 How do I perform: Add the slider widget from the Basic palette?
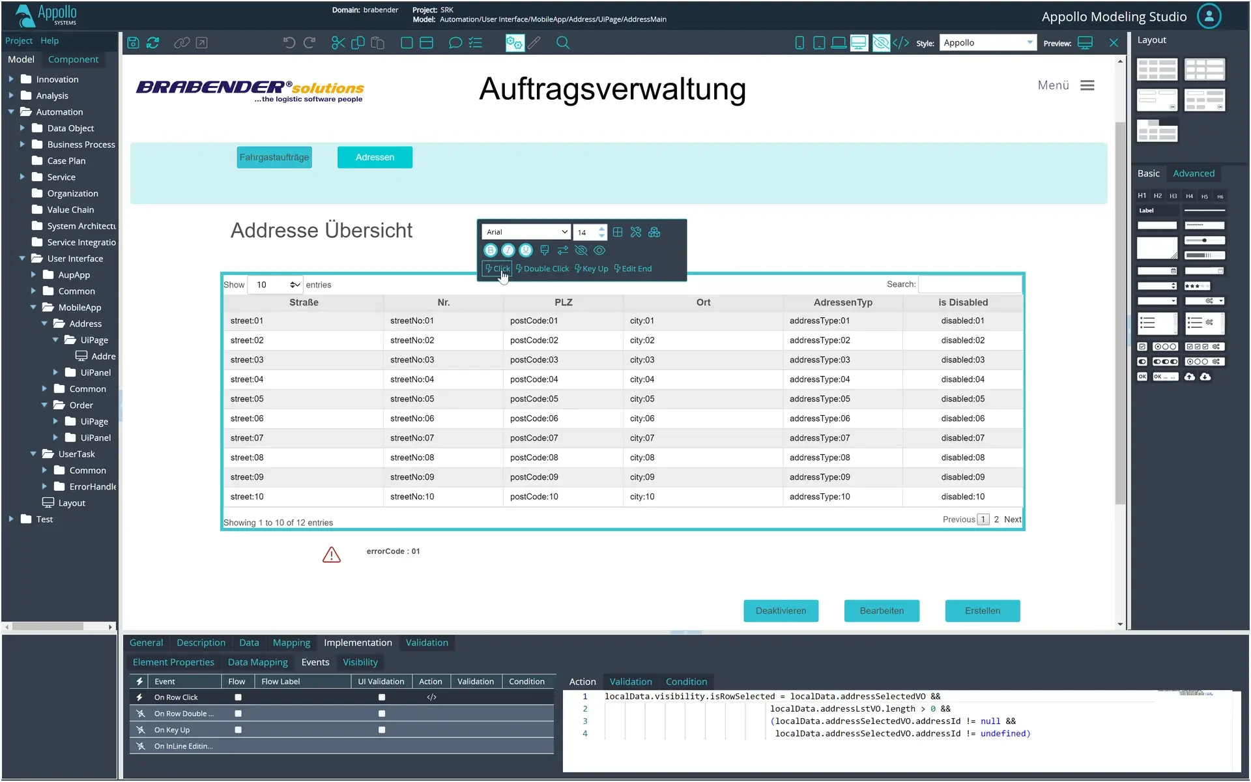pyautogui.click(x=1204, y=240)
